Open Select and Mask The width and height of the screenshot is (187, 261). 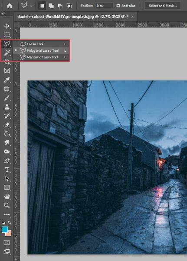pyautogui.click(x=163, y=6)
